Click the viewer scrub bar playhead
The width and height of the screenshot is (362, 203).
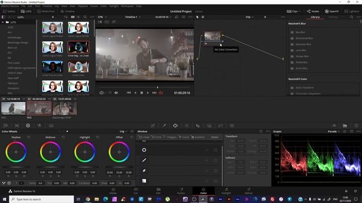[157, 87]
